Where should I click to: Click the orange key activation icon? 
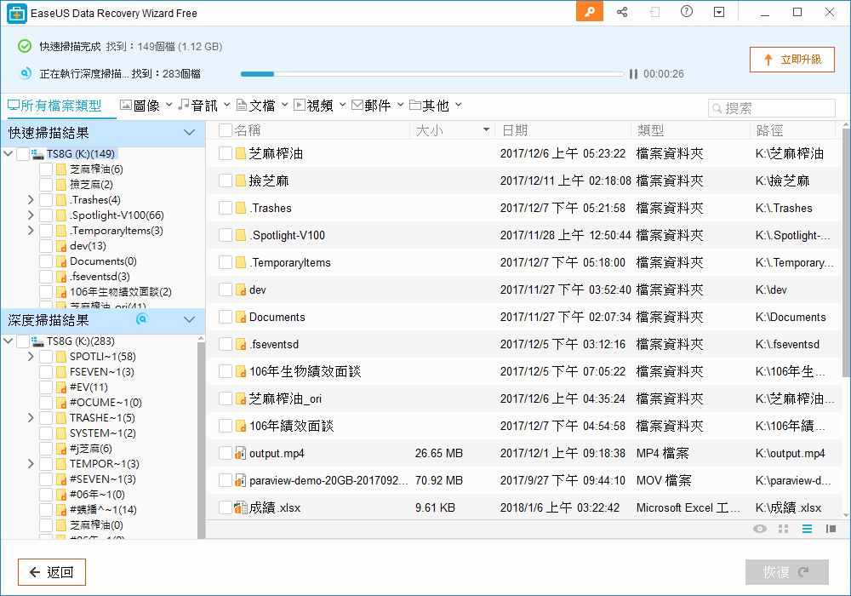tap(590, 12)
